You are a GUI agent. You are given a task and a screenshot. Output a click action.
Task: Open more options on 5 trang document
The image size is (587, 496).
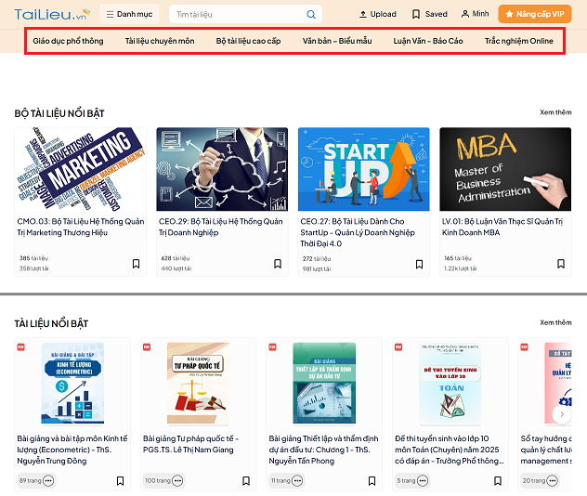423,480
